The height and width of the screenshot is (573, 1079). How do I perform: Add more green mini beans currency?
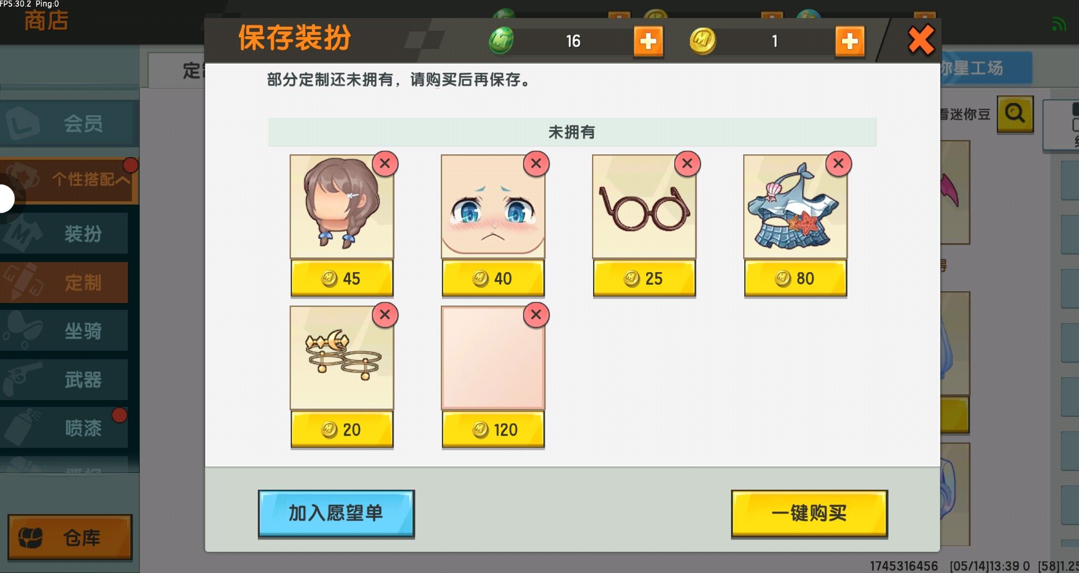pos(648,41)
